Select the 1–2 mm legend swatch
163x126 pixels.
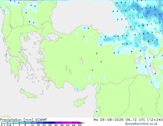click(x=16, y=123)
